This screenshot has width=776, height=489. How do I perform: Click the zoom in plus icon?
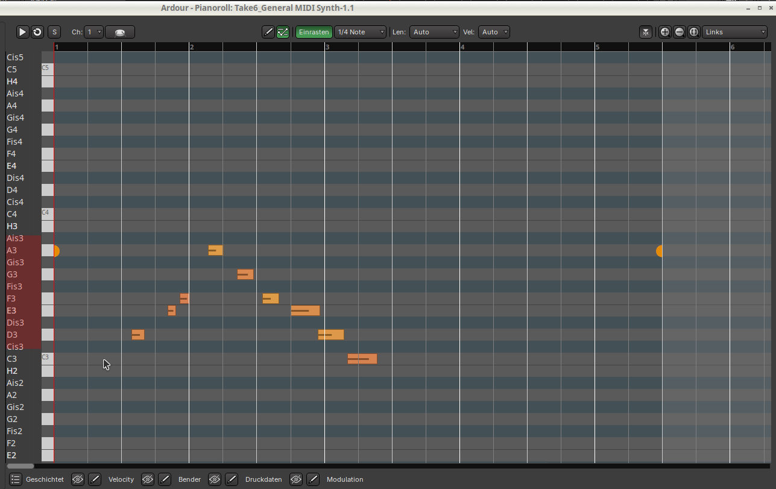[x=664, y=32]
